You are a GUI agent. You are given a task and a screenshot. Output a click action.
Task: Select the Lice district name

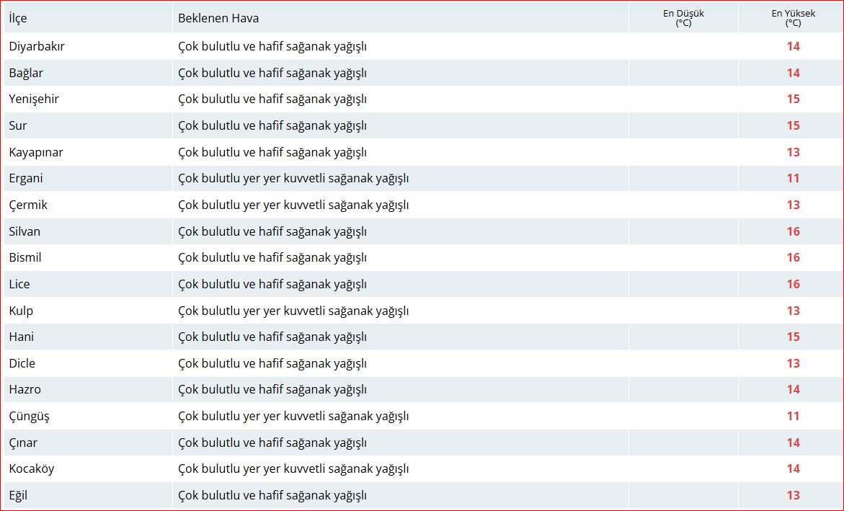[18, 283]
